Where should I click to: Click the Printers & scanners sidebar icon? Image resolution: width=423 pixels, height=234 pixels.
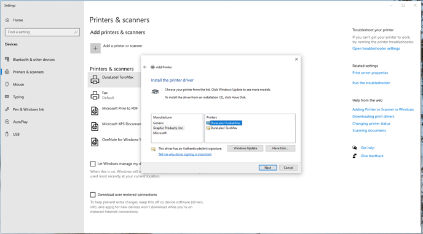coord(7,72)
